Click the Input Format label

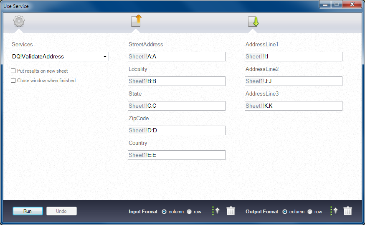pyautogui.click(x=143, y=212)
